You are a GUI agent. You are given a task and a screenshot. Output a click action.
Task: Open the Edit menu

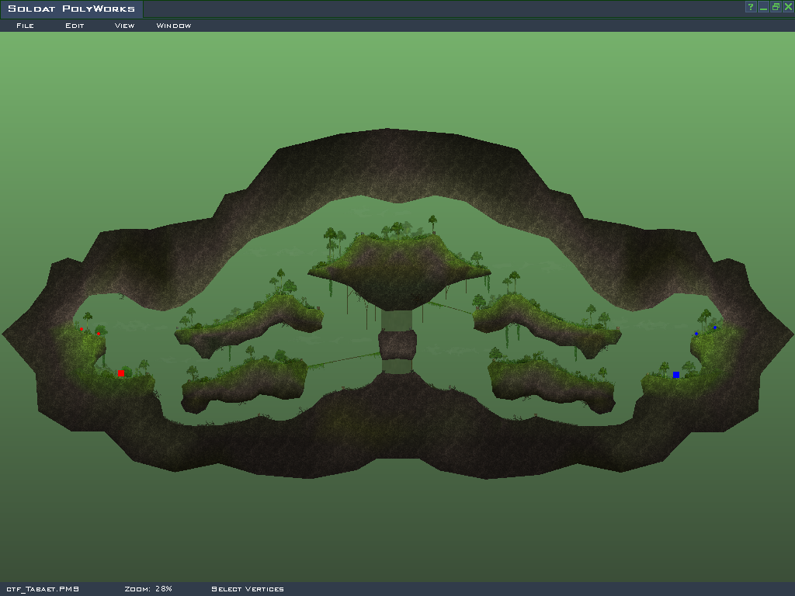pyautogui.click(x=75, y=26)
